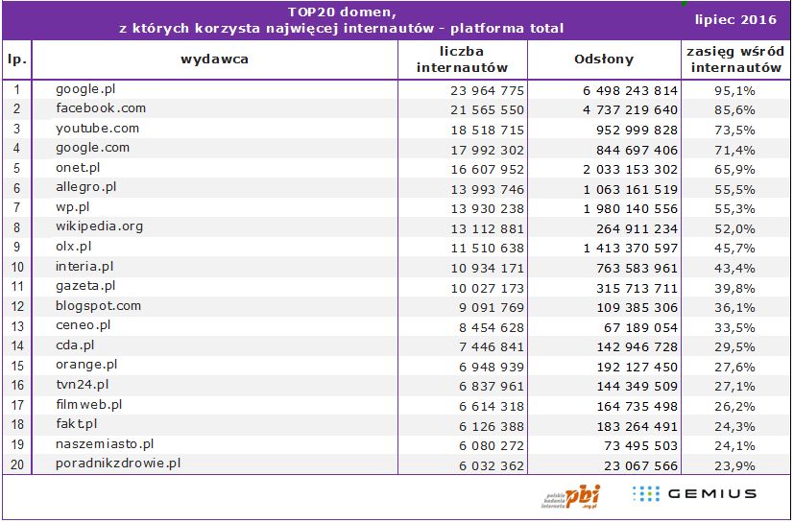This screenshot has height=523, width=794.
Task: Click the page views value 844 697 406
Action: coord(637,151)
